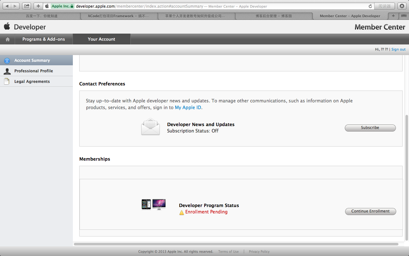Switch to the 苹果个人开发者账号 tab
409x256 pixels.
pyautogui.click(x=197, y=16)
